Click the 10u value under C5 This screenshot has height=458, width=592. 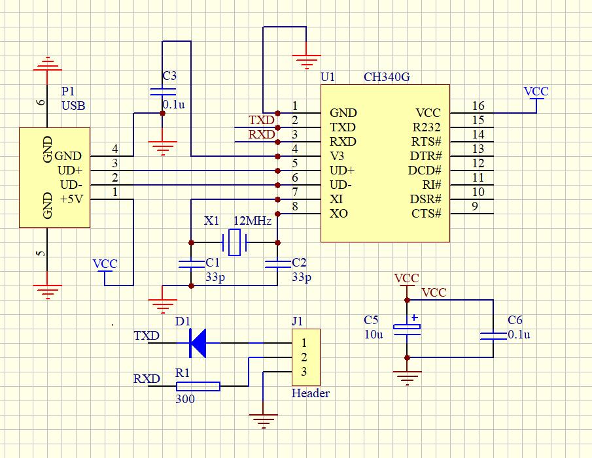(x=374, y=335)
